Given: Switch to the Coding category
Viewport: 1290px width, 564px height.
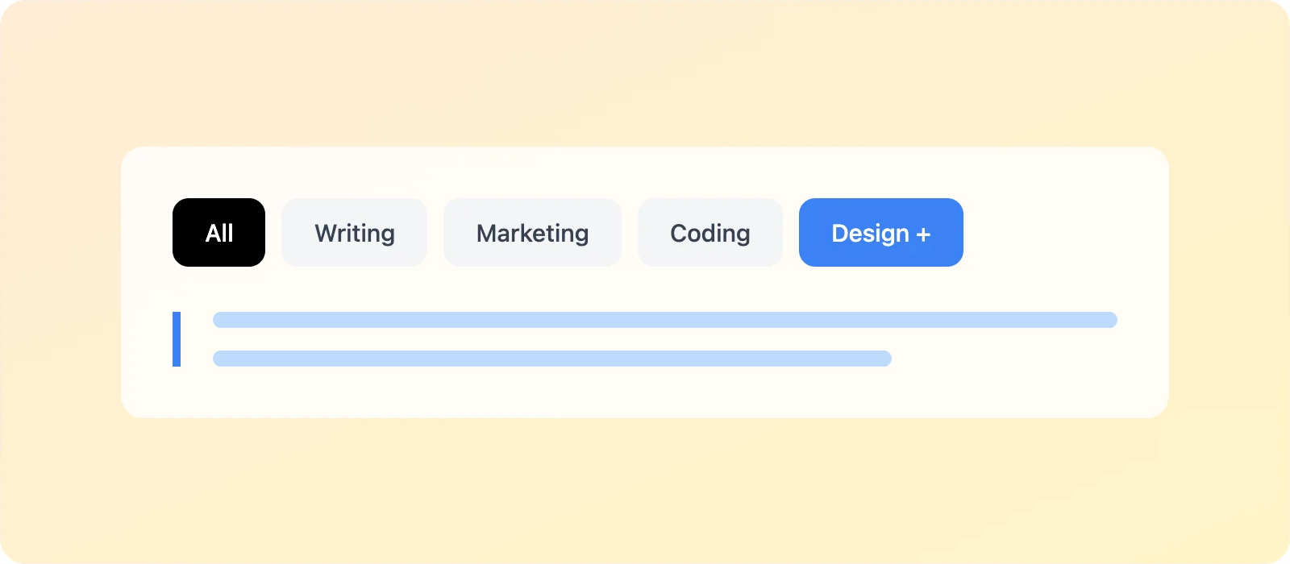Looking at the screenshot, I should pos(709,233).
